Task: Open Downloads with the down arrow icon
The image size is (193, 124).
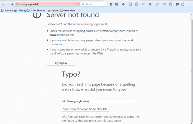Action: (123, 4)
